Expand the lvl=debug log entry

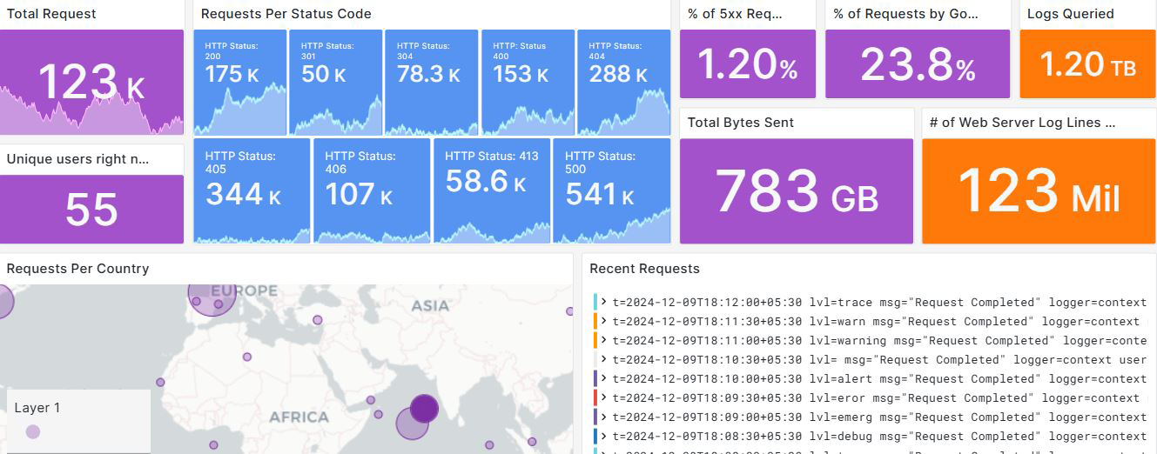[604, 437]
